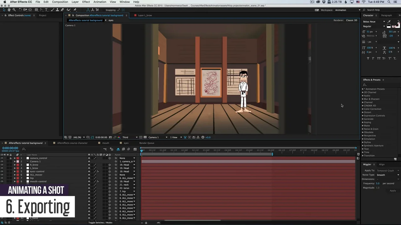Click the eyes breadcrumb in composition navigator

click(x=111, y=20)
